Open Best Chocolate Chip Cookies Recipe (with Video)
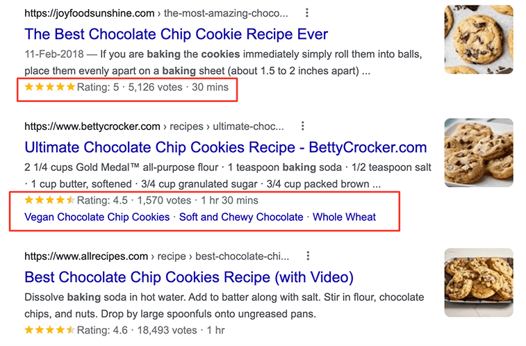 point(189,277)
